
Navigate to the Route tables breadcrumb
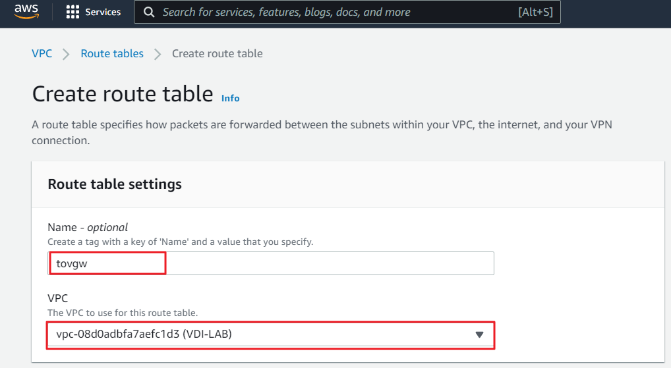click(x=112, y=53)
